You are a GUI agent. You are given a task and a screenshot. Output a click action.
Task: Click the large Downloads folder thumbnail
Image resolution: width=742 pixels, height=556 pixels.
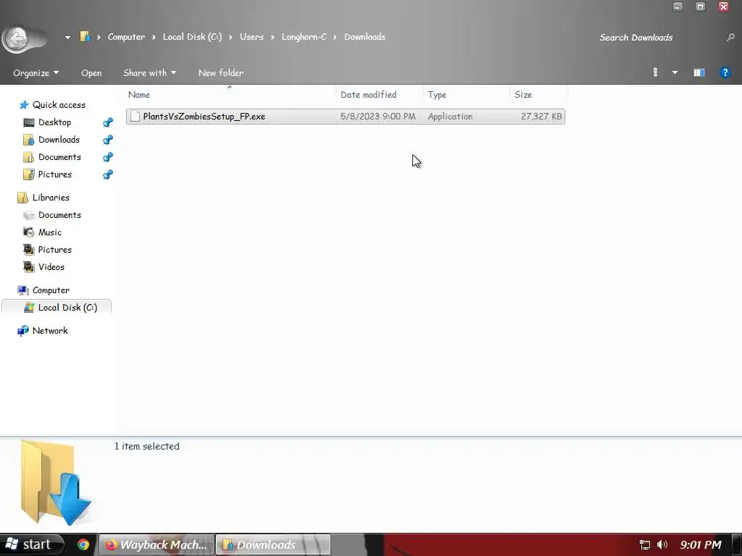pos(55,482)
